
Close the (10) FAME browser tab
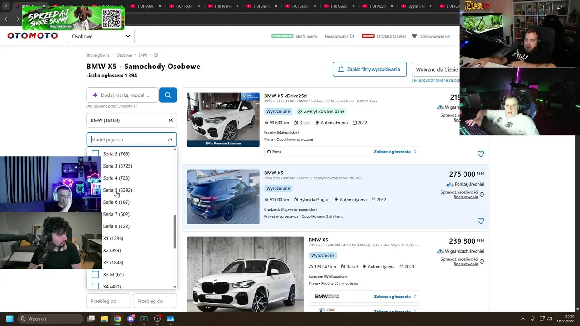[x=160, y=6]
